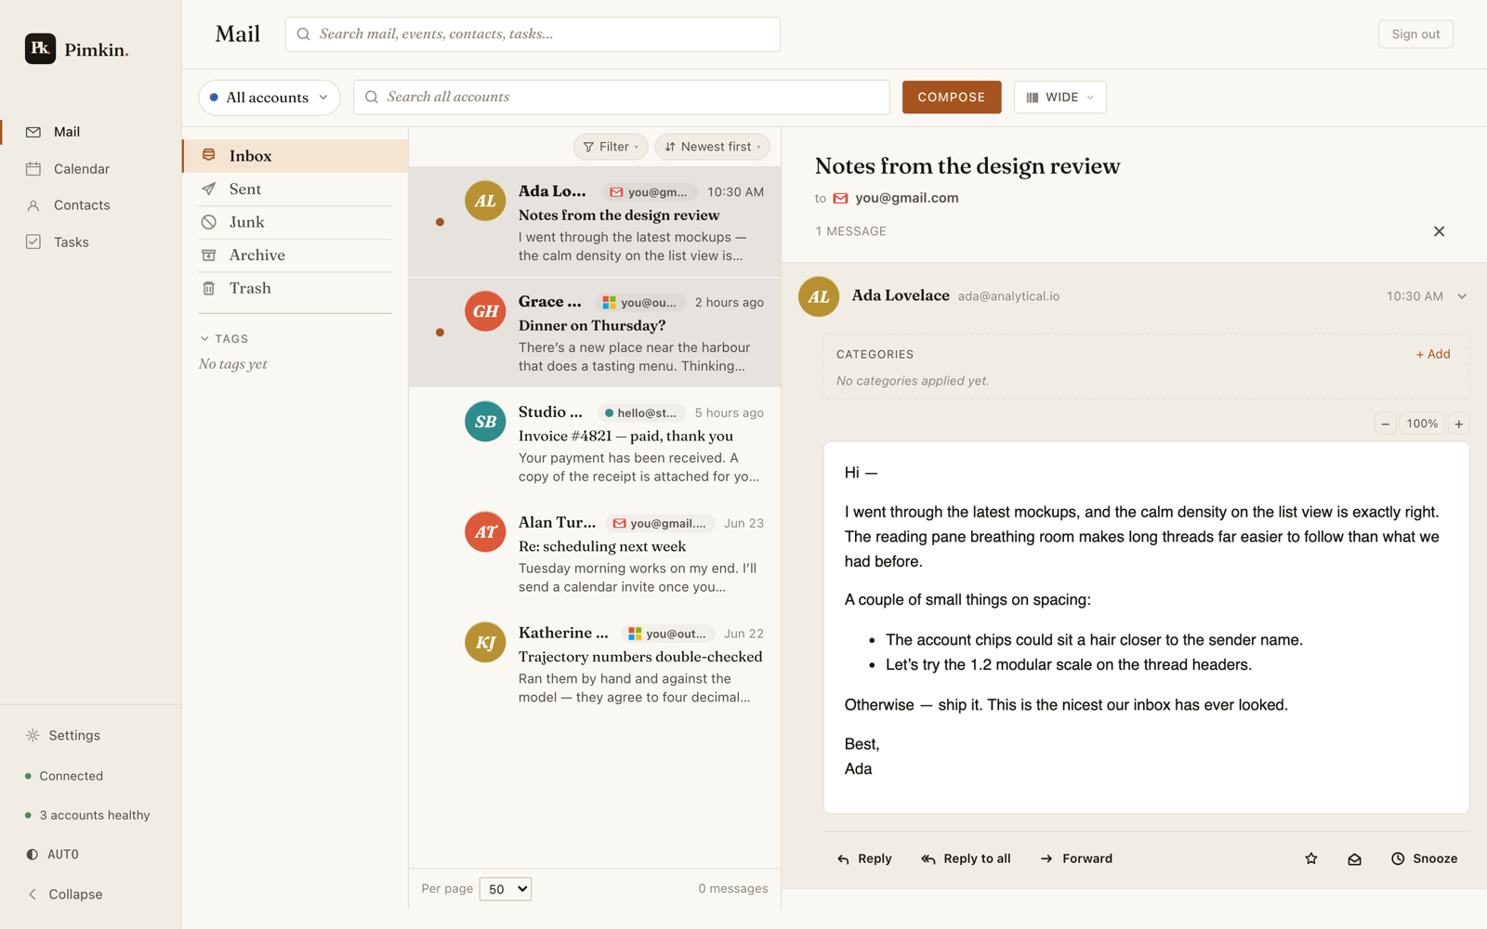The height and width of the screenshot is (929, 1487).
Task: Select the Inbox folder
Action: click(296, 156)
